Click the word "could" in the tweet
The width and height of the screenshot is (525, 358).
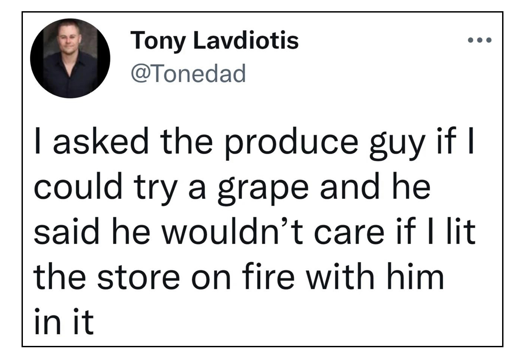78,186
